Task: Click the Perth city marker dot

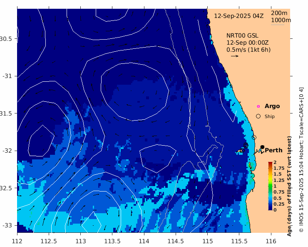Action: coord(262,147)
